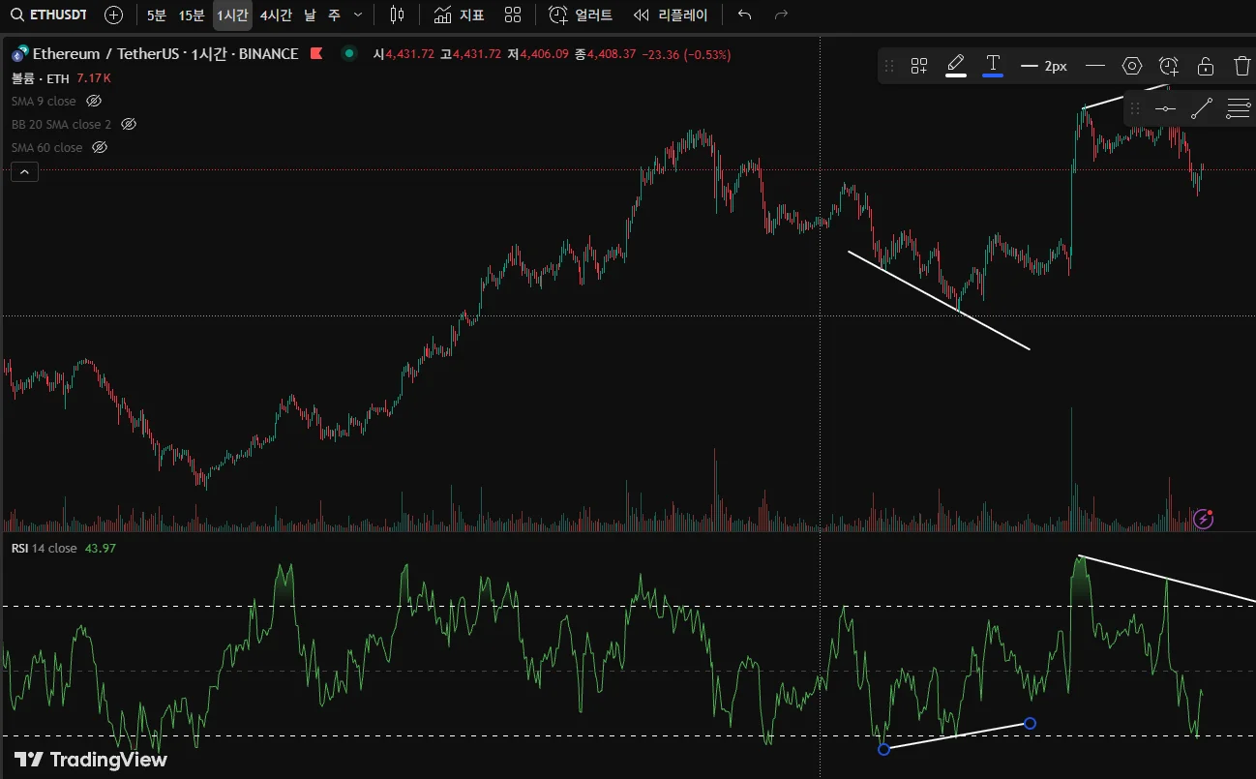Open drawing templates in floating toolbar

pos(919,66)
